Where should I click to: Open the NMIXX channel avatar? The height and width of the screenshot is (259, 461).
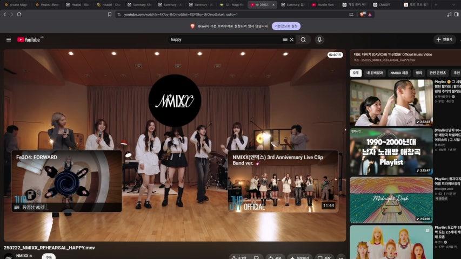(9, 257)
